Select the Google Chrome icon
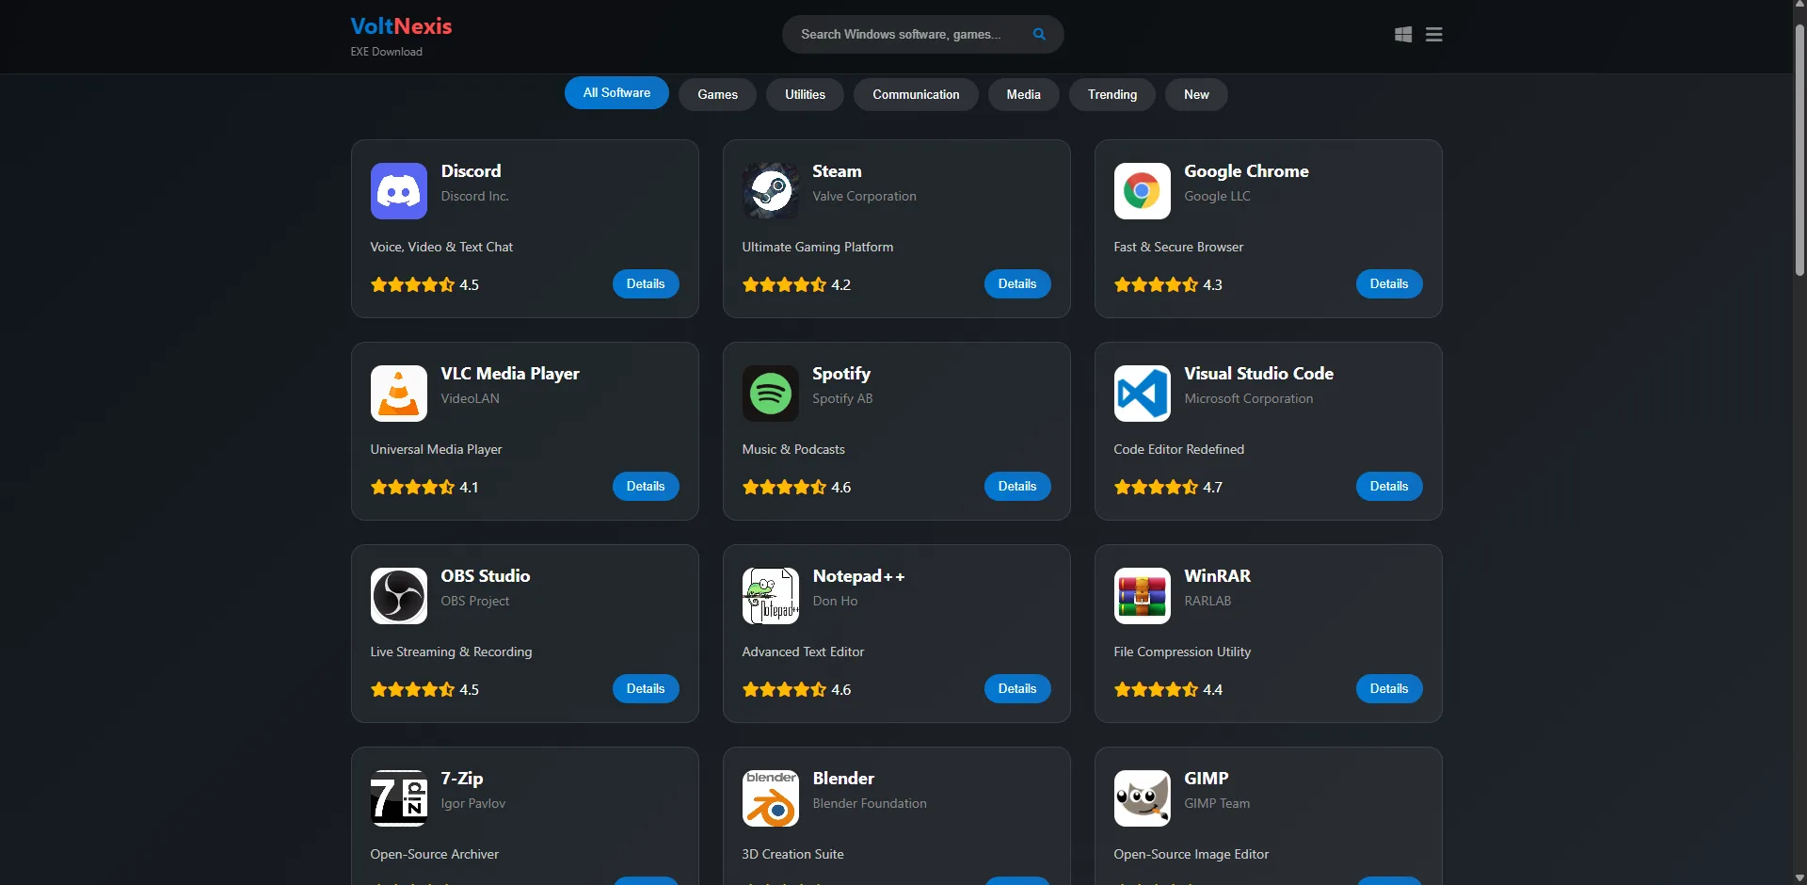This screenshot has height=885, width=1807. 1141,190
